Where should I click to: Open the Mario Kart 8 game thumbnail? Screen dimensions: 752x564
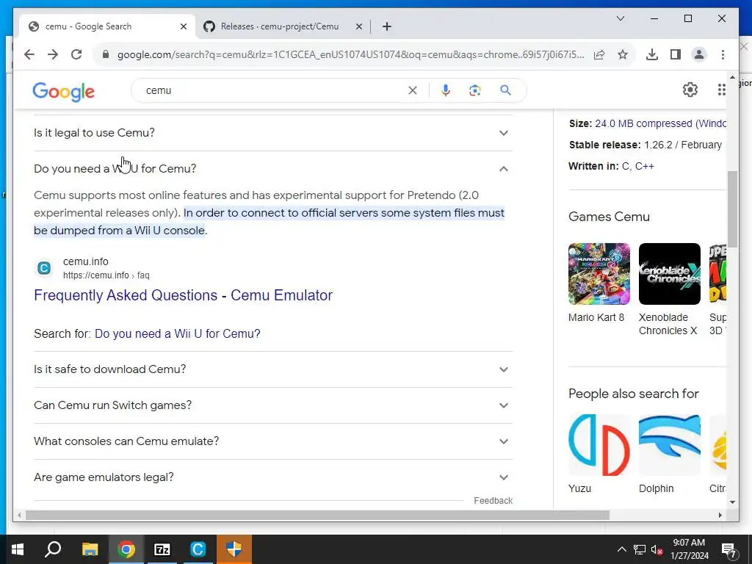coord(599,274)
